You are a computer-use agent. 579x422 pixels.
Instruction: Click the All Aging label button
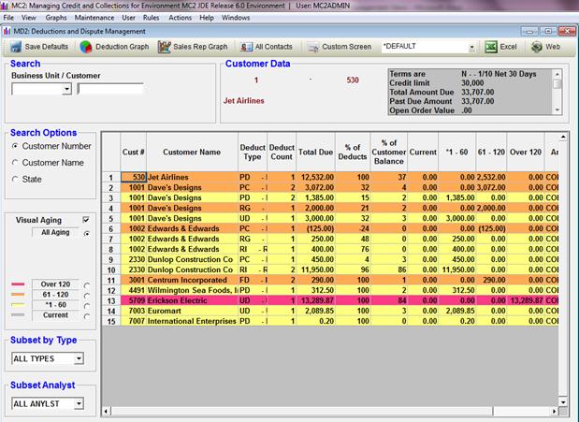[x=55, y=232]
